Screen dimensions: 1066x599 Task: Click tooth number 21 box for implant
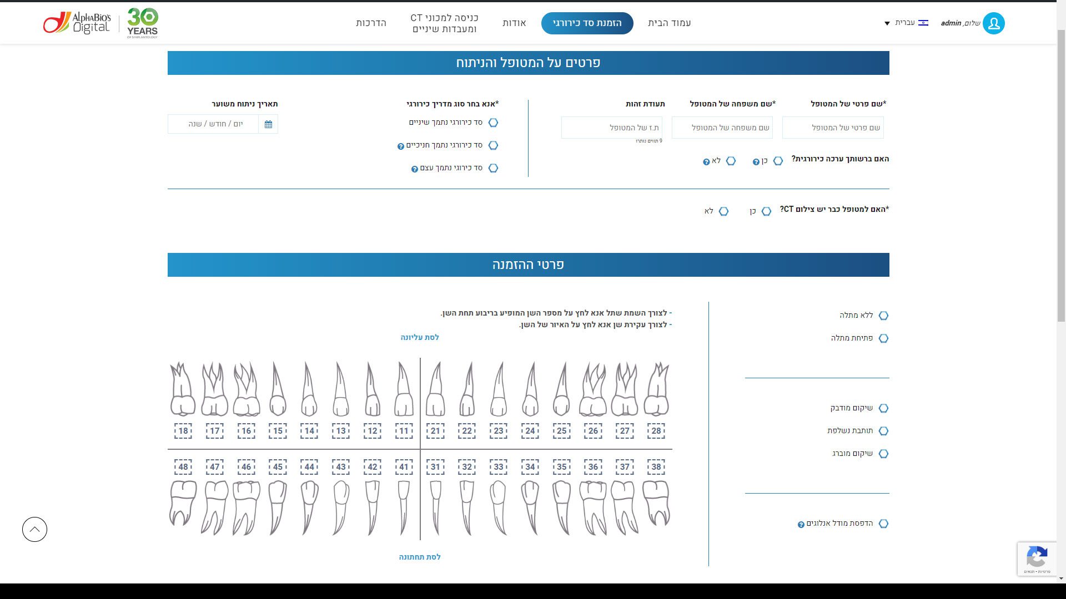point(435,431)
